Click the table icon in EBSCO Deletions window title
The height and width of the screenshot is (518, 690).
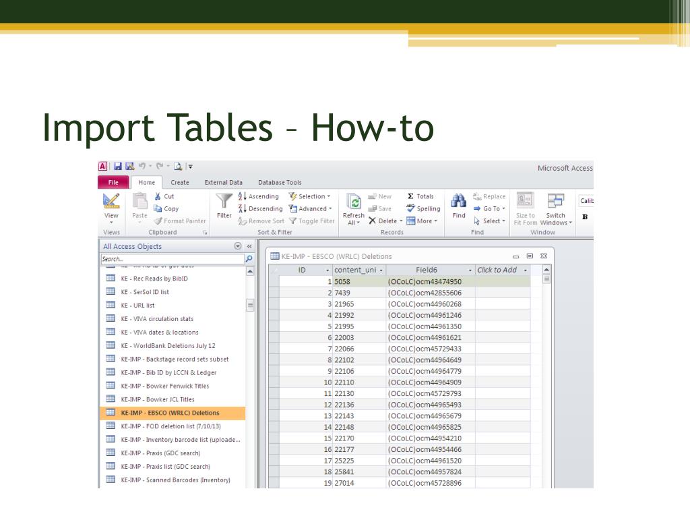[x=275, y=256]
